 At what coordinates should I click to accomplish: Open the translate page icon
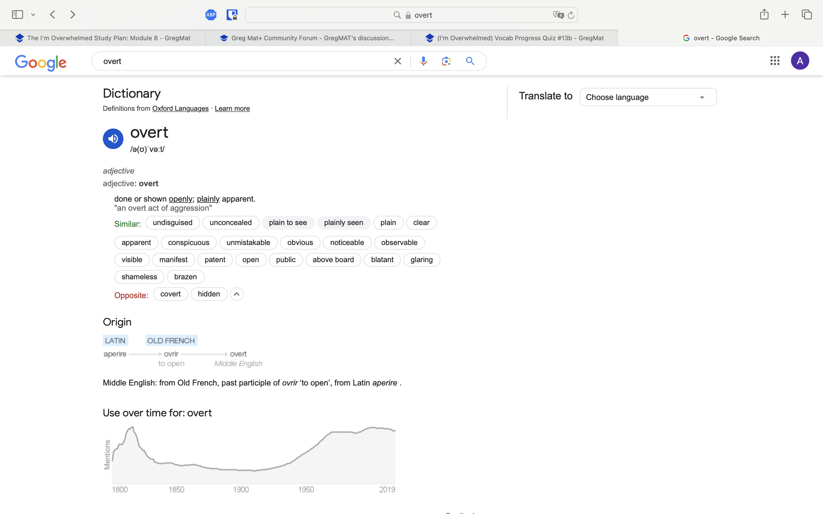558,15
